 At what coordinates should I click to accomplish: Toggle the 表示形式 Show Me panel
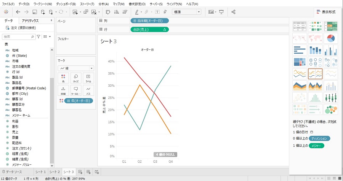point(325,12)
